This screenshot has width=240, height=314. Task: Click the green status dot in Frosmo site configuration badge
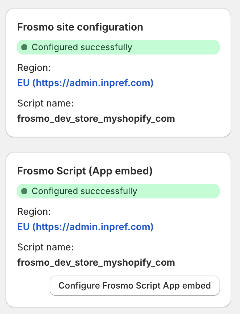tap(25, 47)
